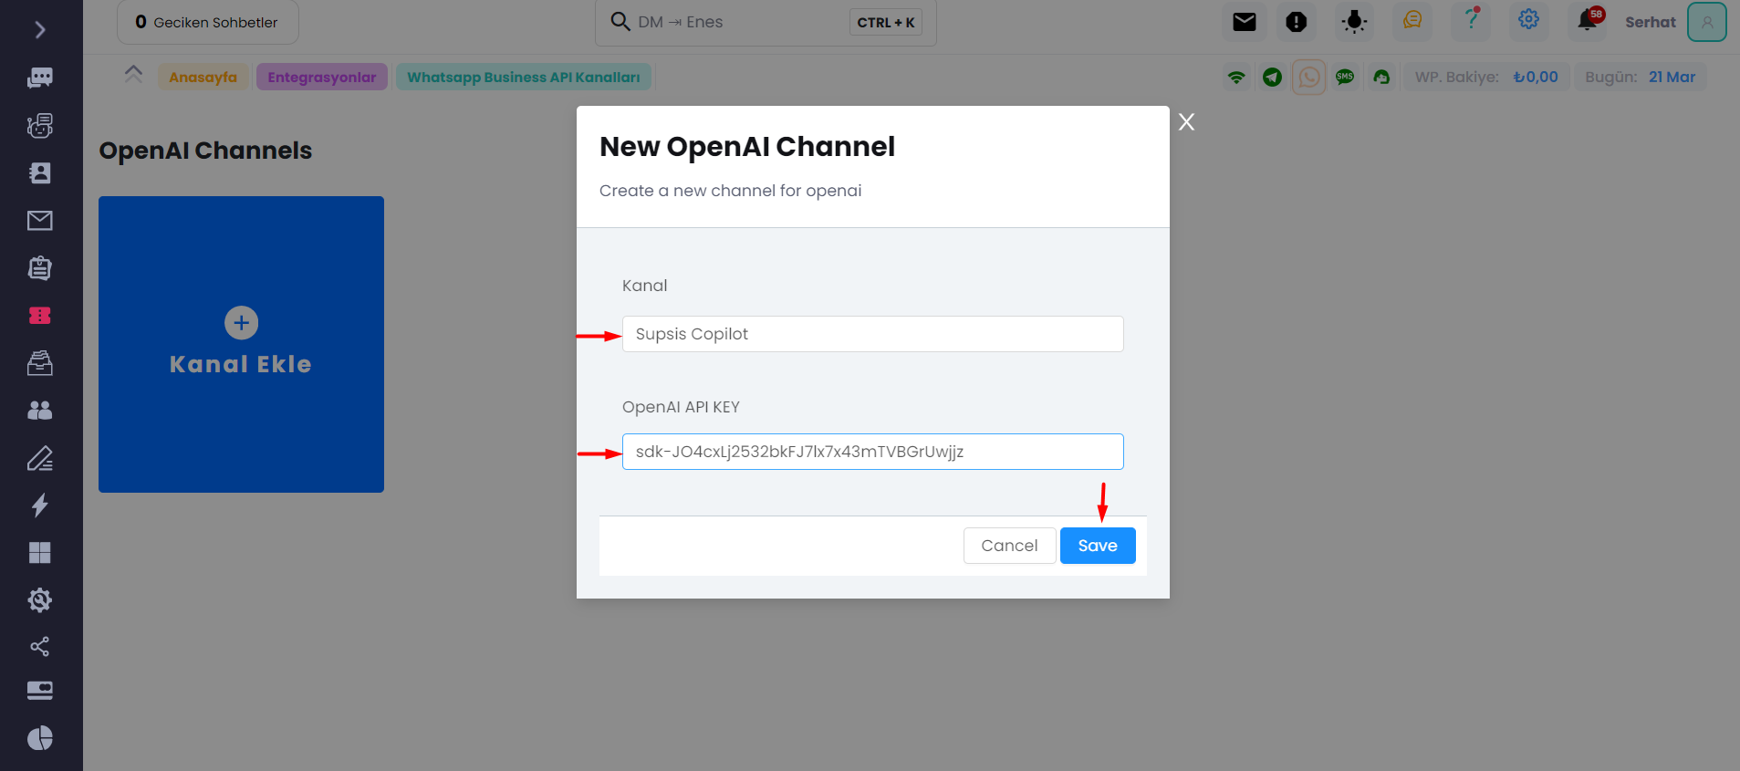The width and height of the screenshot is (1740, 771).
Task: Open the notifications bell with 58 badge
Action: tap(1589, 20)
